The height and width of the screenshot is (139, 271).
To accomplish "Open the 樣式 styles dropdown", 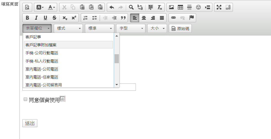I will (68, 28).
